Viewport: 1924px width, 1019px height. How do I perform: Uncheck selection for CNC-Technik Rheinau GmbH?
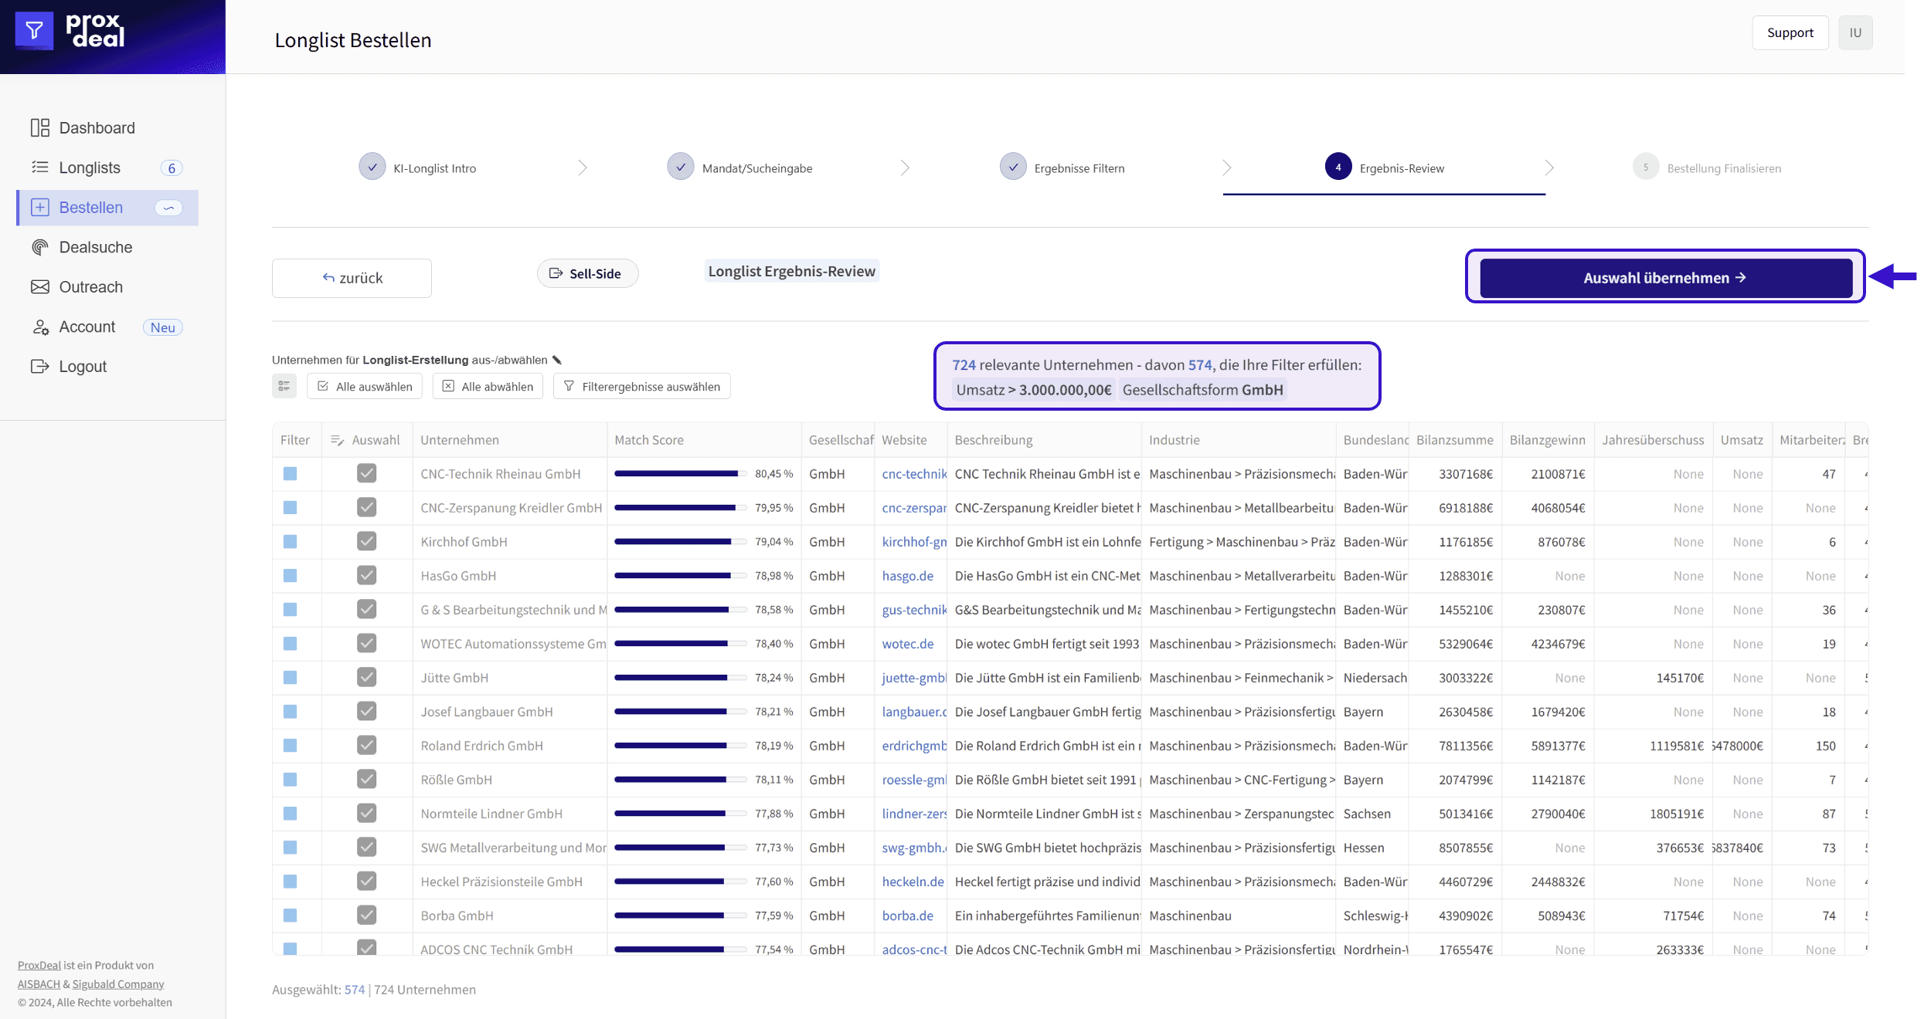pos(367,473)
